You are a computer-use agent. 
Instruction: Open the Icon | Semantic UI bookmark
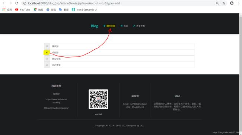[85, 10]
